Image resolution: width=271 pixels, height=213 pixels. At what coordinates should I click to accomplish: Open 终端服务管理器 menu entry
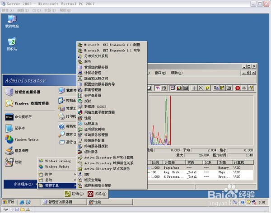click(112, 135)
